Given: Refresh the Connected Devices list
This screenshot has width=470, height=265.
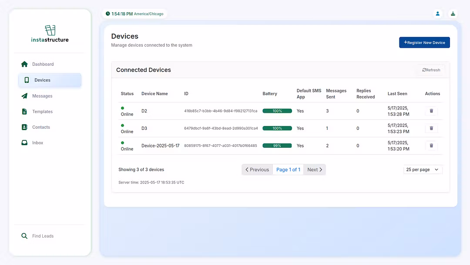Looking at the screenshot, I should click(431, 70).
